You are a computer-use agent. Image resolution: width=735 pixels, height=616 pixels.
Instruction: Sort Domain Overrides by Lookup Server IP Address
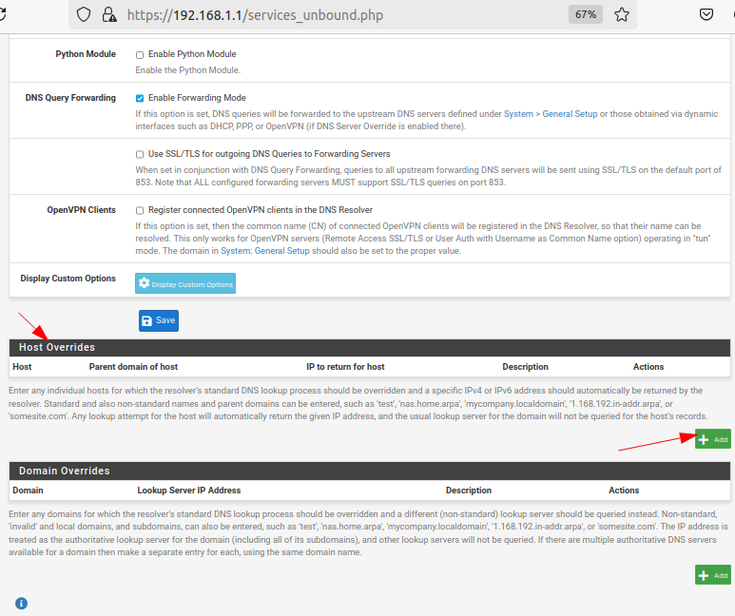[x=188, y=491]
